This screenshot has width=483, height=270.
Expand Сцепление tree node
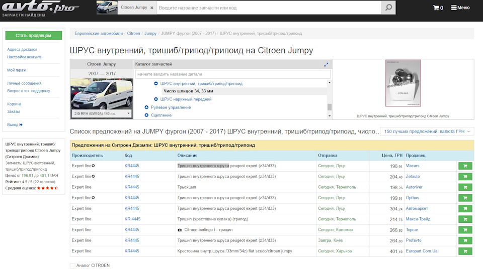[x=146, y=115]
